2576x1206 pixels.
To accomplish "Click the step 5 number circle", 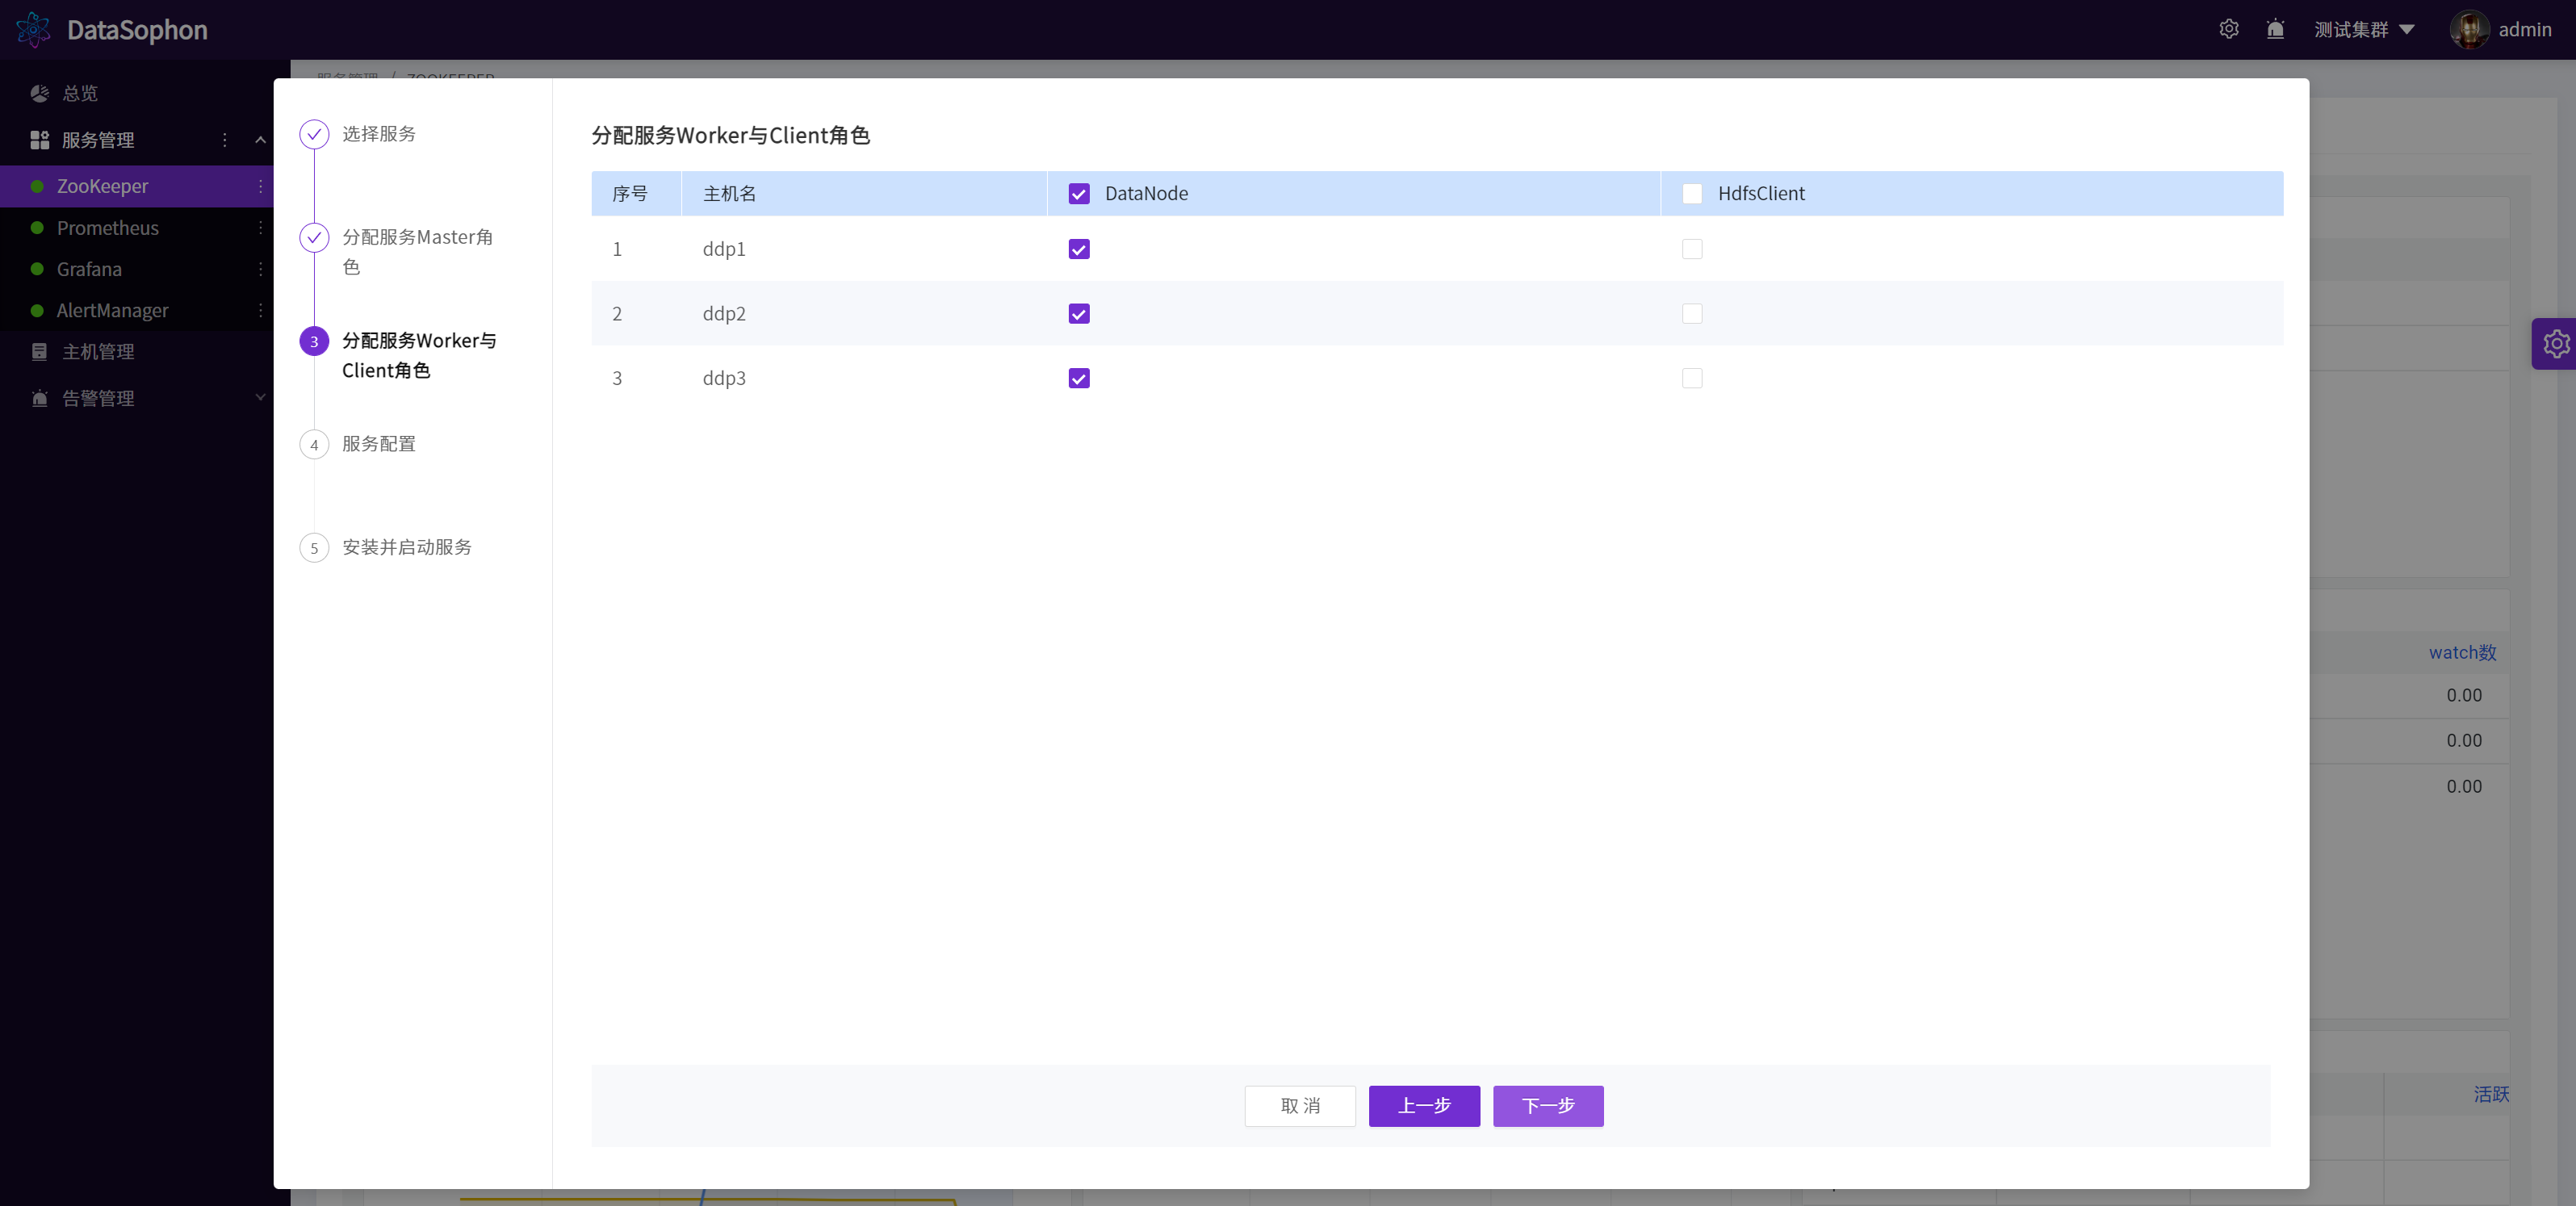I will click(x=314, y=548).
